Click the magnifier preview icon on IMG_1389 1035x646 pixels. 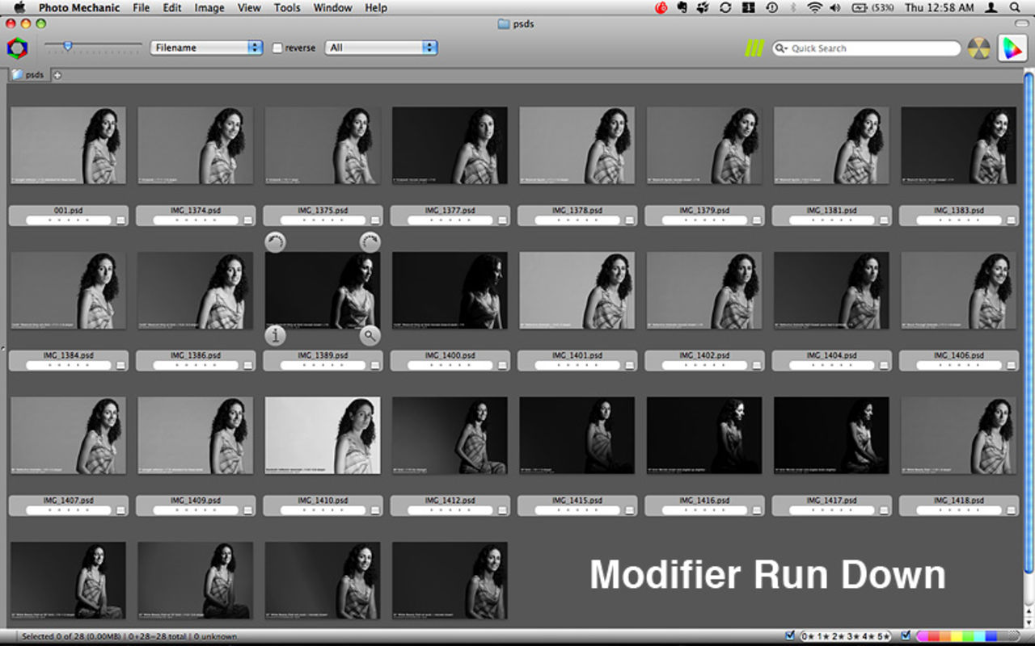370,336
